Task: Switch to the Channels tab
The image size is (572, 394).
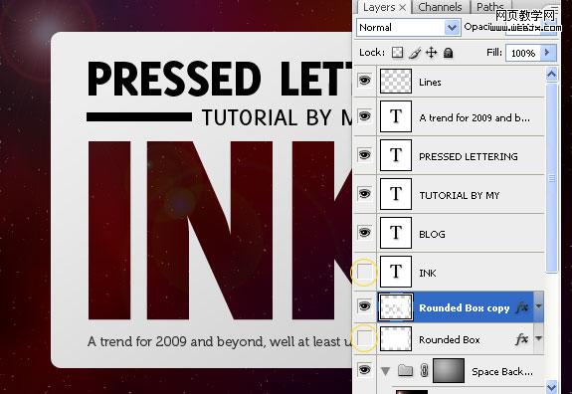Action: (x=440, y=7)
